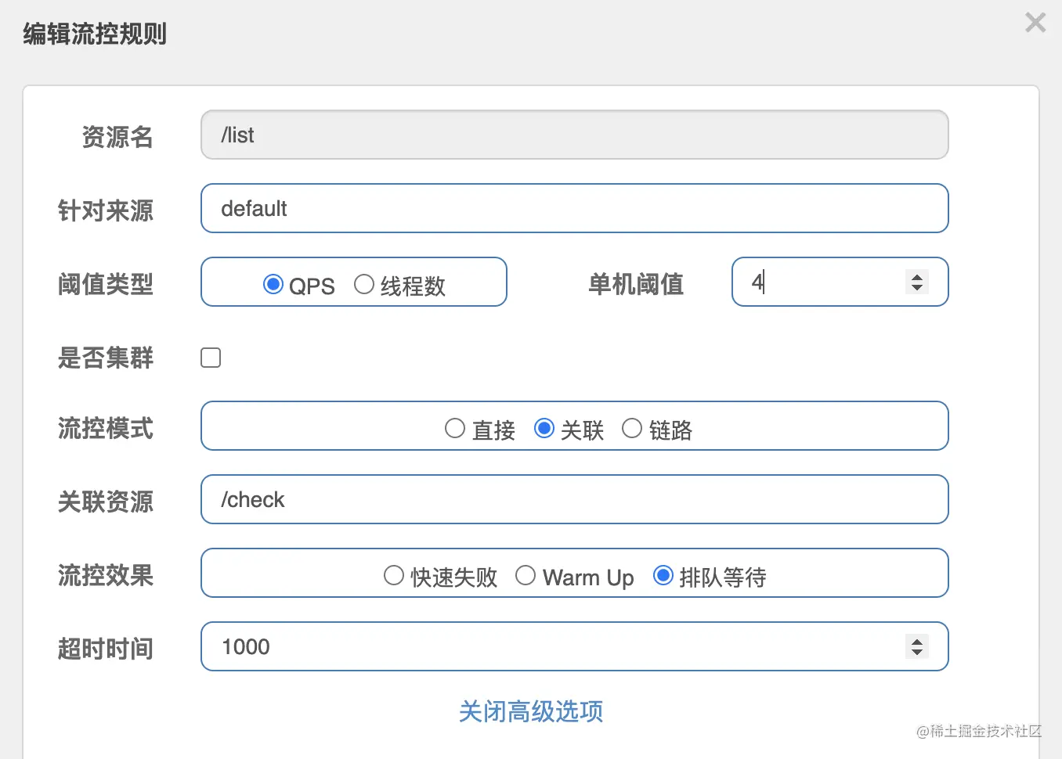
Task: Click the disabled 资源名 field /list
Action: tap(574, 135)
